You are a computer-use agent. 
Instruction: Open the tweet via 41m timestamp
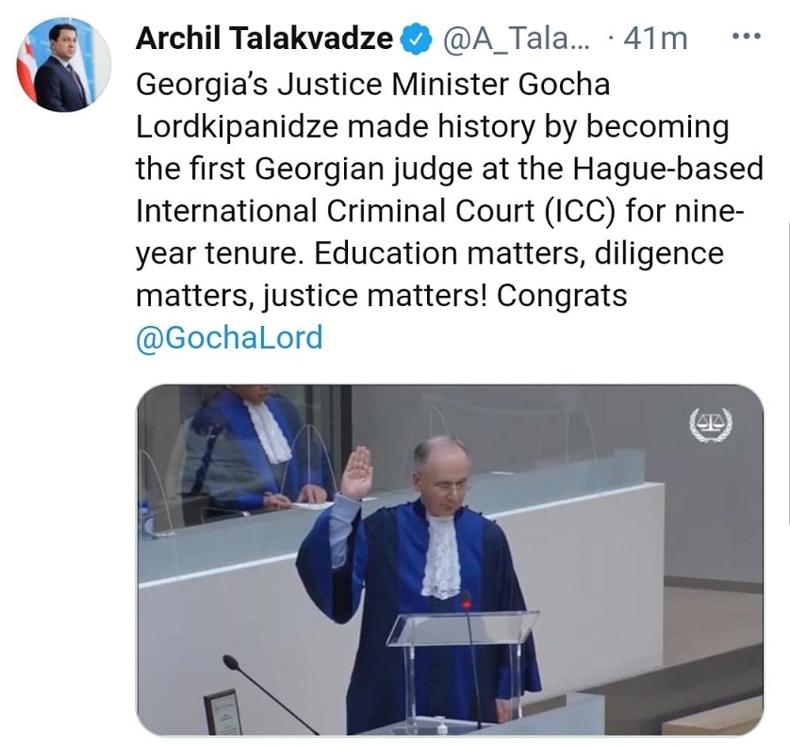coord(655,40)
